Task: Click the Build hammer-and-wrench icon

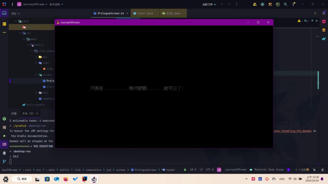Action: (x=270, y=5)
